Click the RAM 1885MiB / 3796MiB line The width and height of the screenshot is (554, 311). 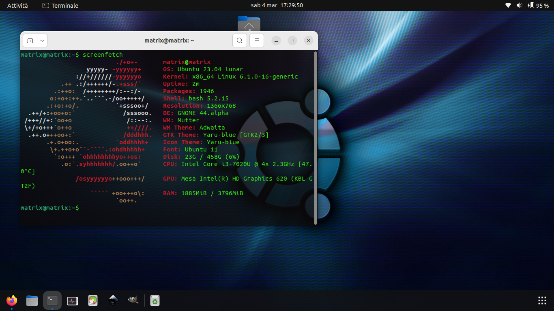[x=203, y=193]
